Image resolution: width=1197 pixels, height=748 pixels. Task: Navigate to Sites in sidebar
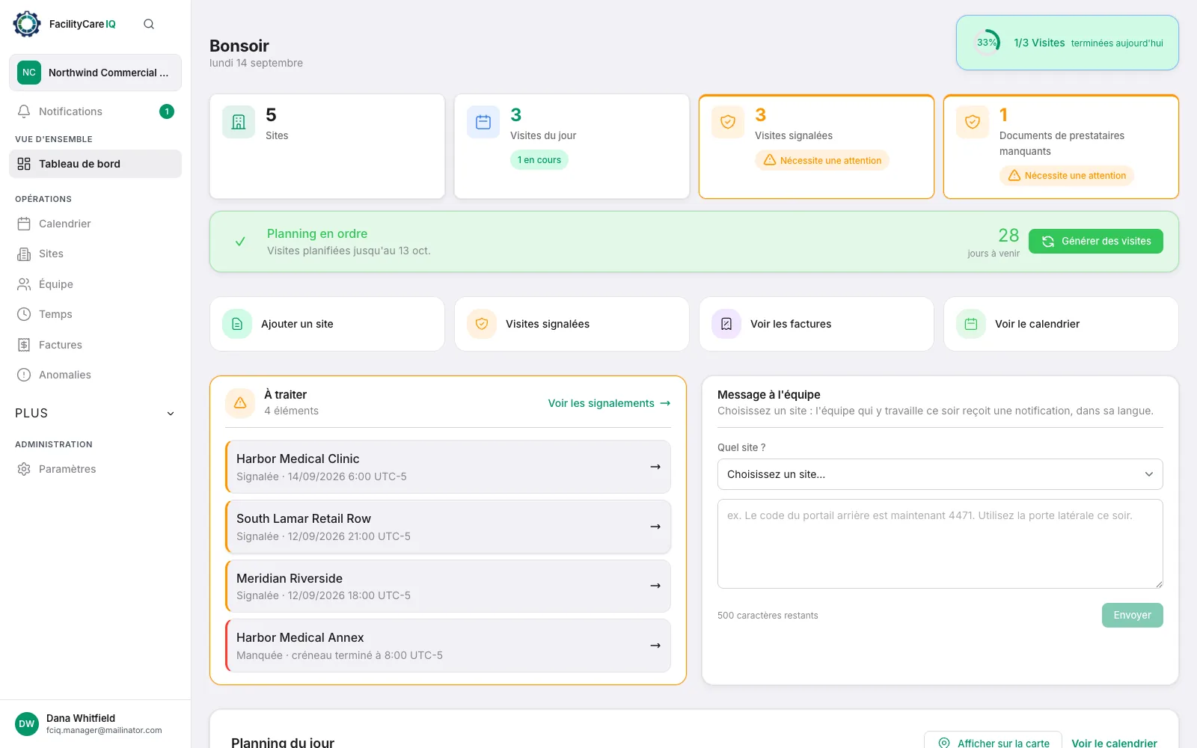pyautogui.click(x=96, y=254)
